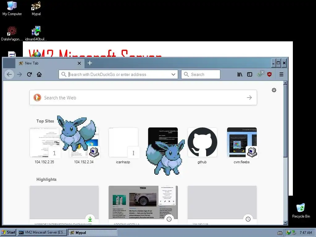Screen dimensions: 316x237
Task: Click the plus to open a new tab
Action: coord(90,63)
